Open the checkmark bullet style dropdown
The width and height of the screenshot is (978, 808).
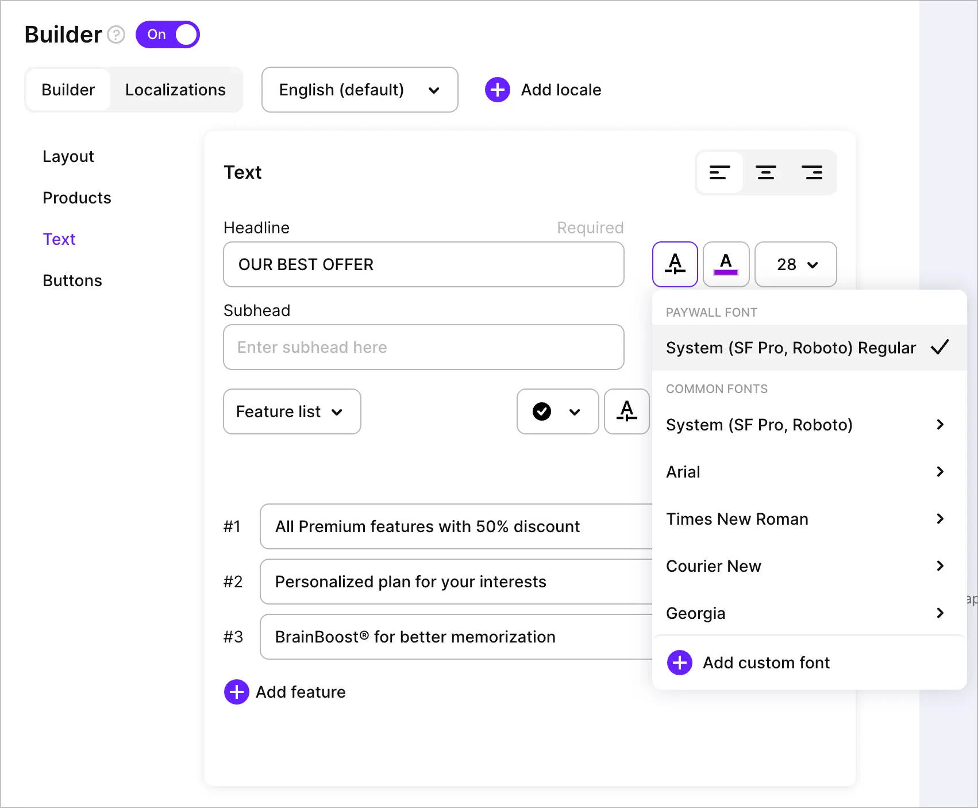click(x=557, y=411)
